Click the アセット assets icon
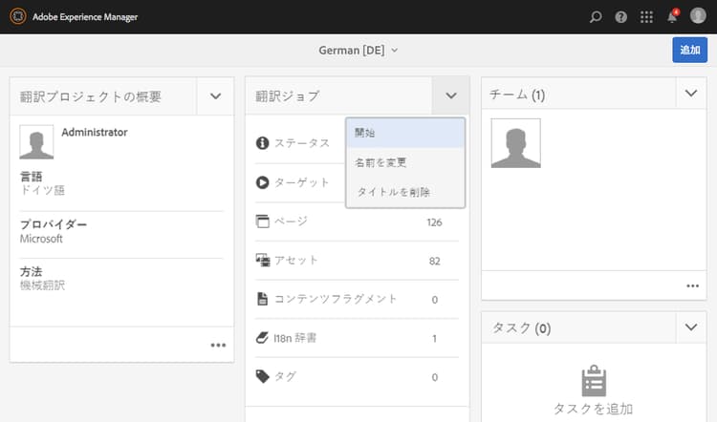 pos(263,260)
